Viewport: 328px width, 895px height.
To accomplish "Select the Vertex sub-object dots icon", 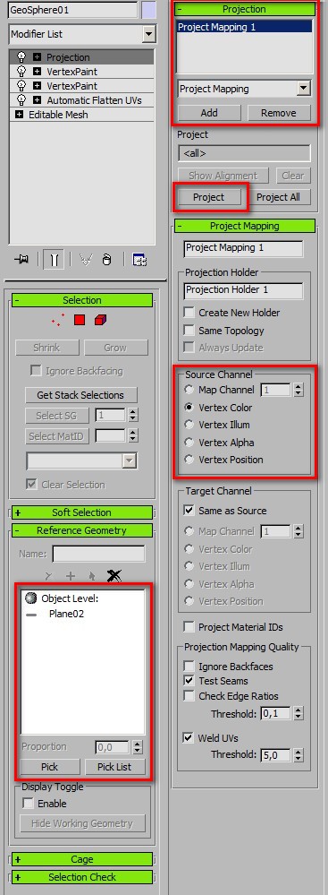I will click(x=58, y=320).
